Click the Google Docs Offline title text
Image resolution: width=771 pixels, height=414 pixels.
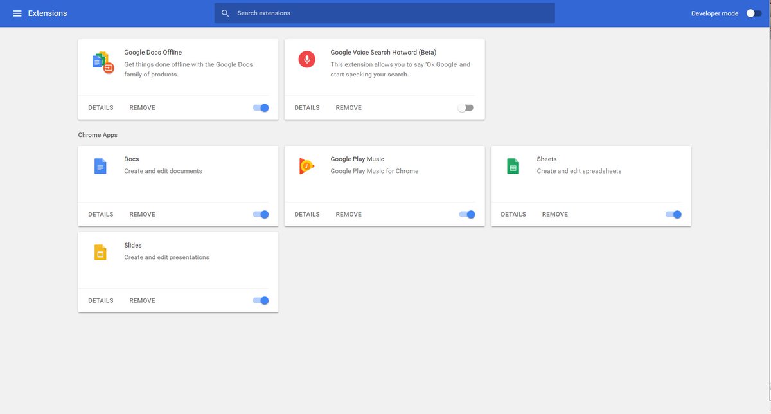pyautogui.click(x=153, y=53)
